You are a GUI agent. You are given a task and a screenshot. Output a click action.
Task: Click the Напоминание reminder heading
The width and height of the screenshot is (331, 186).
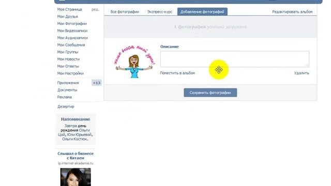(76, 119)
